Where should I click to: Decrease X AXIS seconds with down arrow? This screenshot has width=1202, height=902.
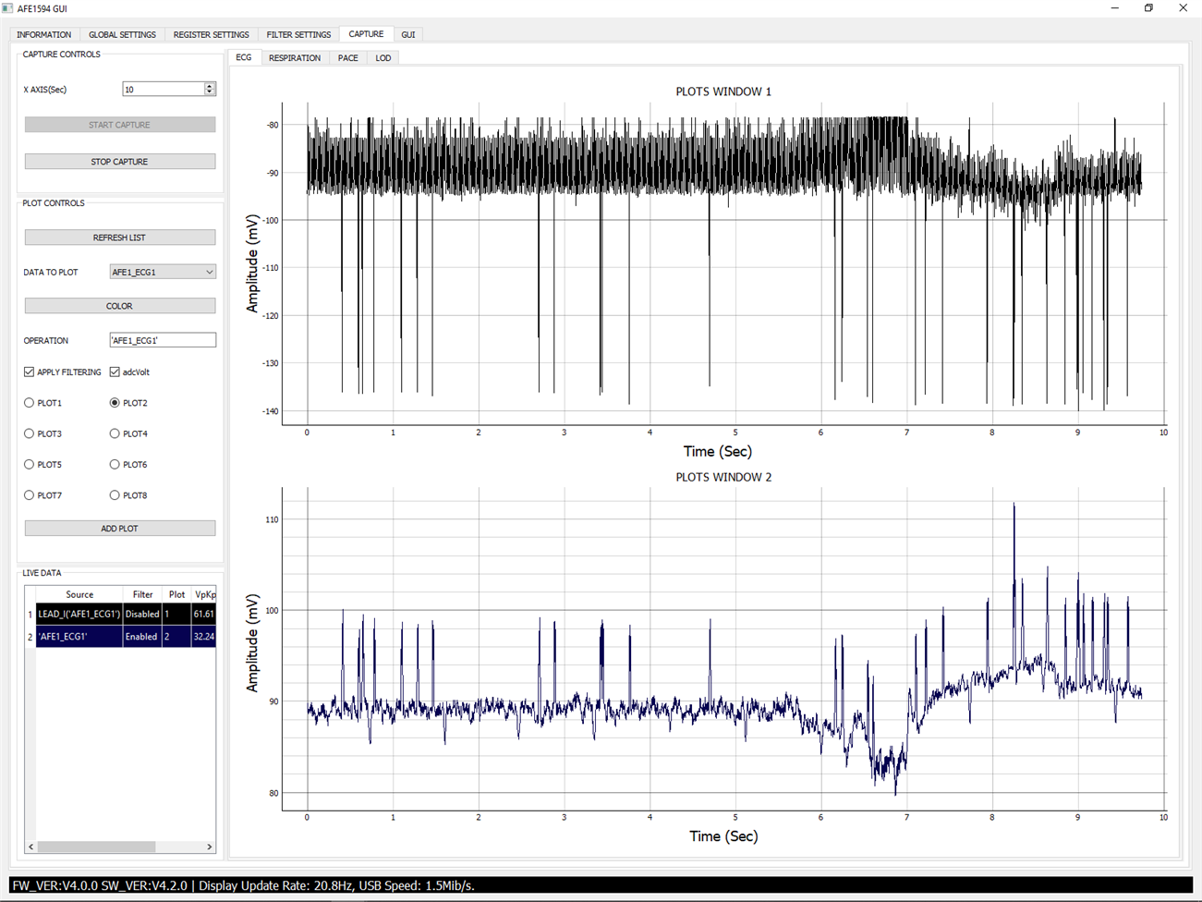[210, 92]
